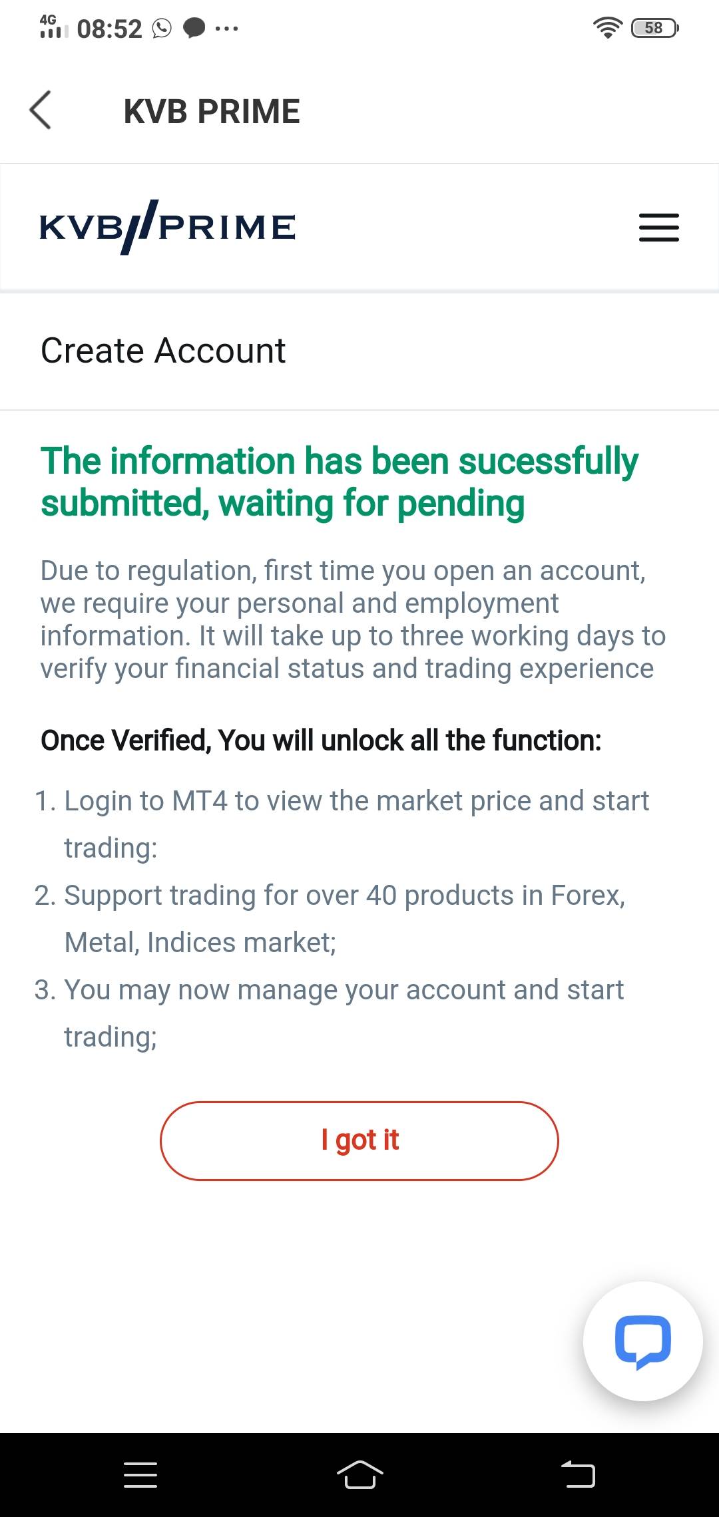Tap the green successfully submitted message
This screenshot has width=719, height=1517.
coord(340,482)
